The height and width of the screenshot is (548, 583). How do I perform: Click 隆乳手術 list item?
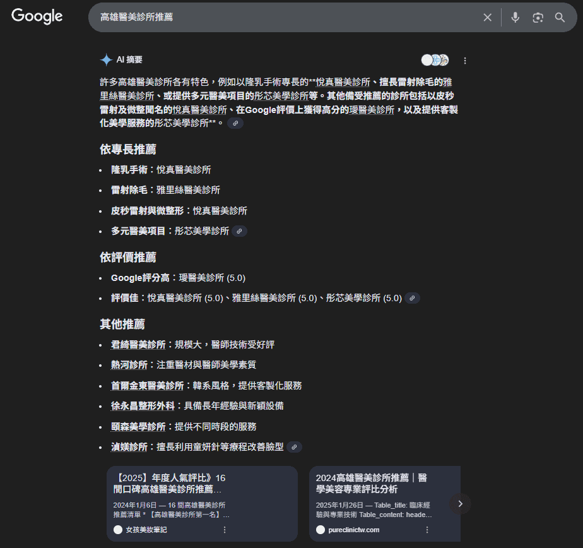tap(161, 170)
